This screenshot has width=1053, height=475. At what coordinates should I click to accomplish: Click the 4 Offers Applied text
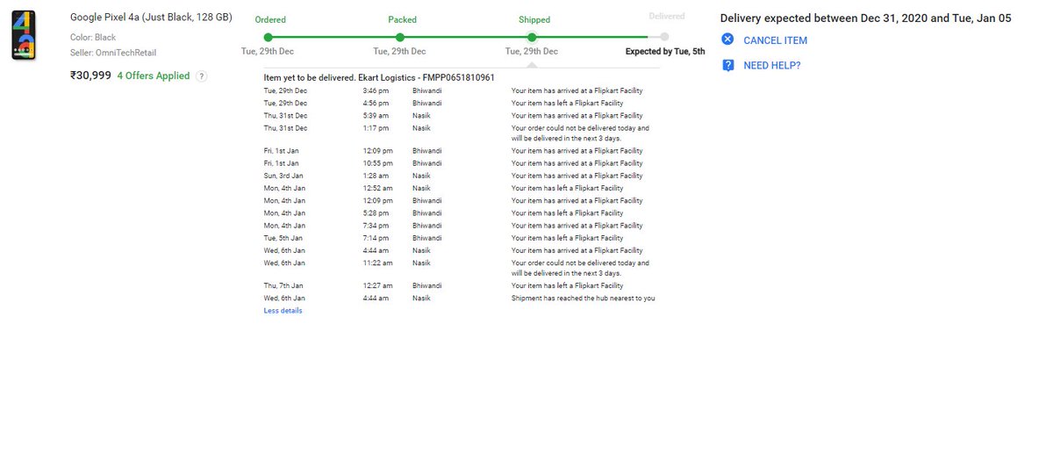coord(154,76)
